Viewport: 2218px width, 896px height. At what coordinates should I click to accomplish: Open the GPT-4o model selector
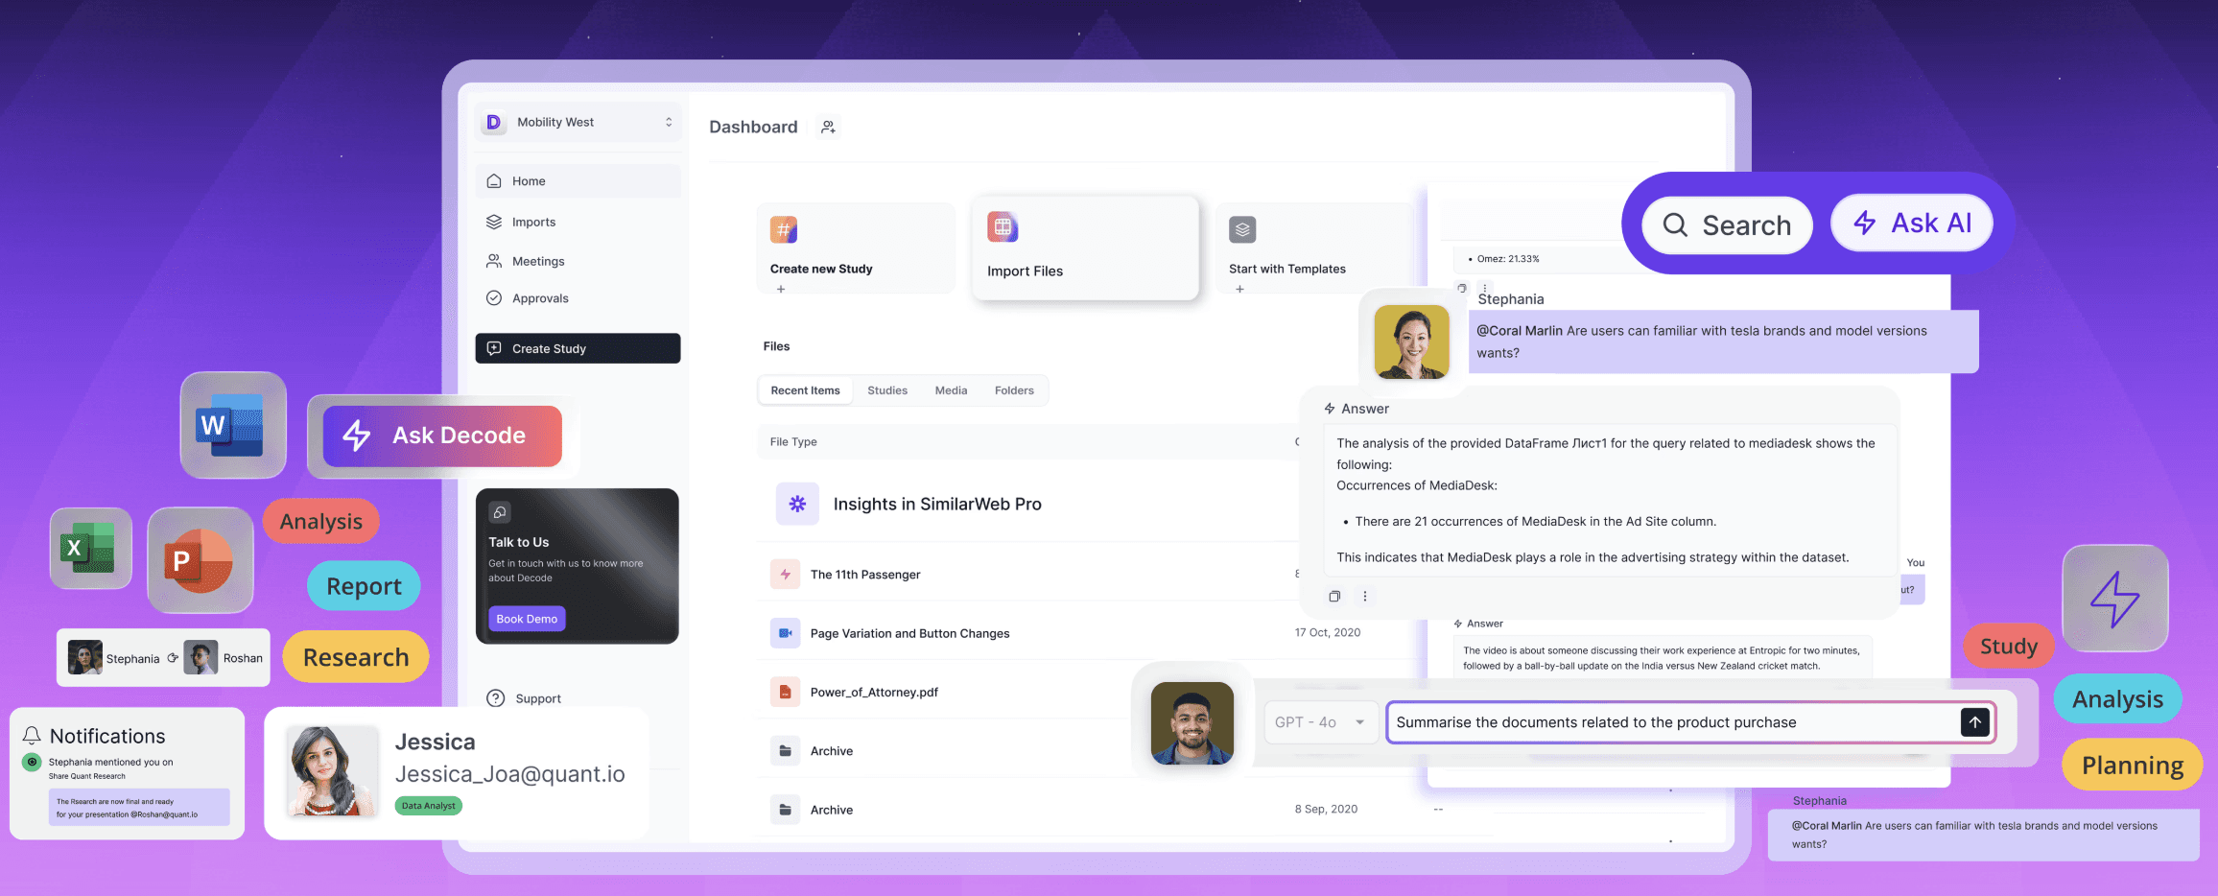pyautogui.click(x=1320, y=721)
